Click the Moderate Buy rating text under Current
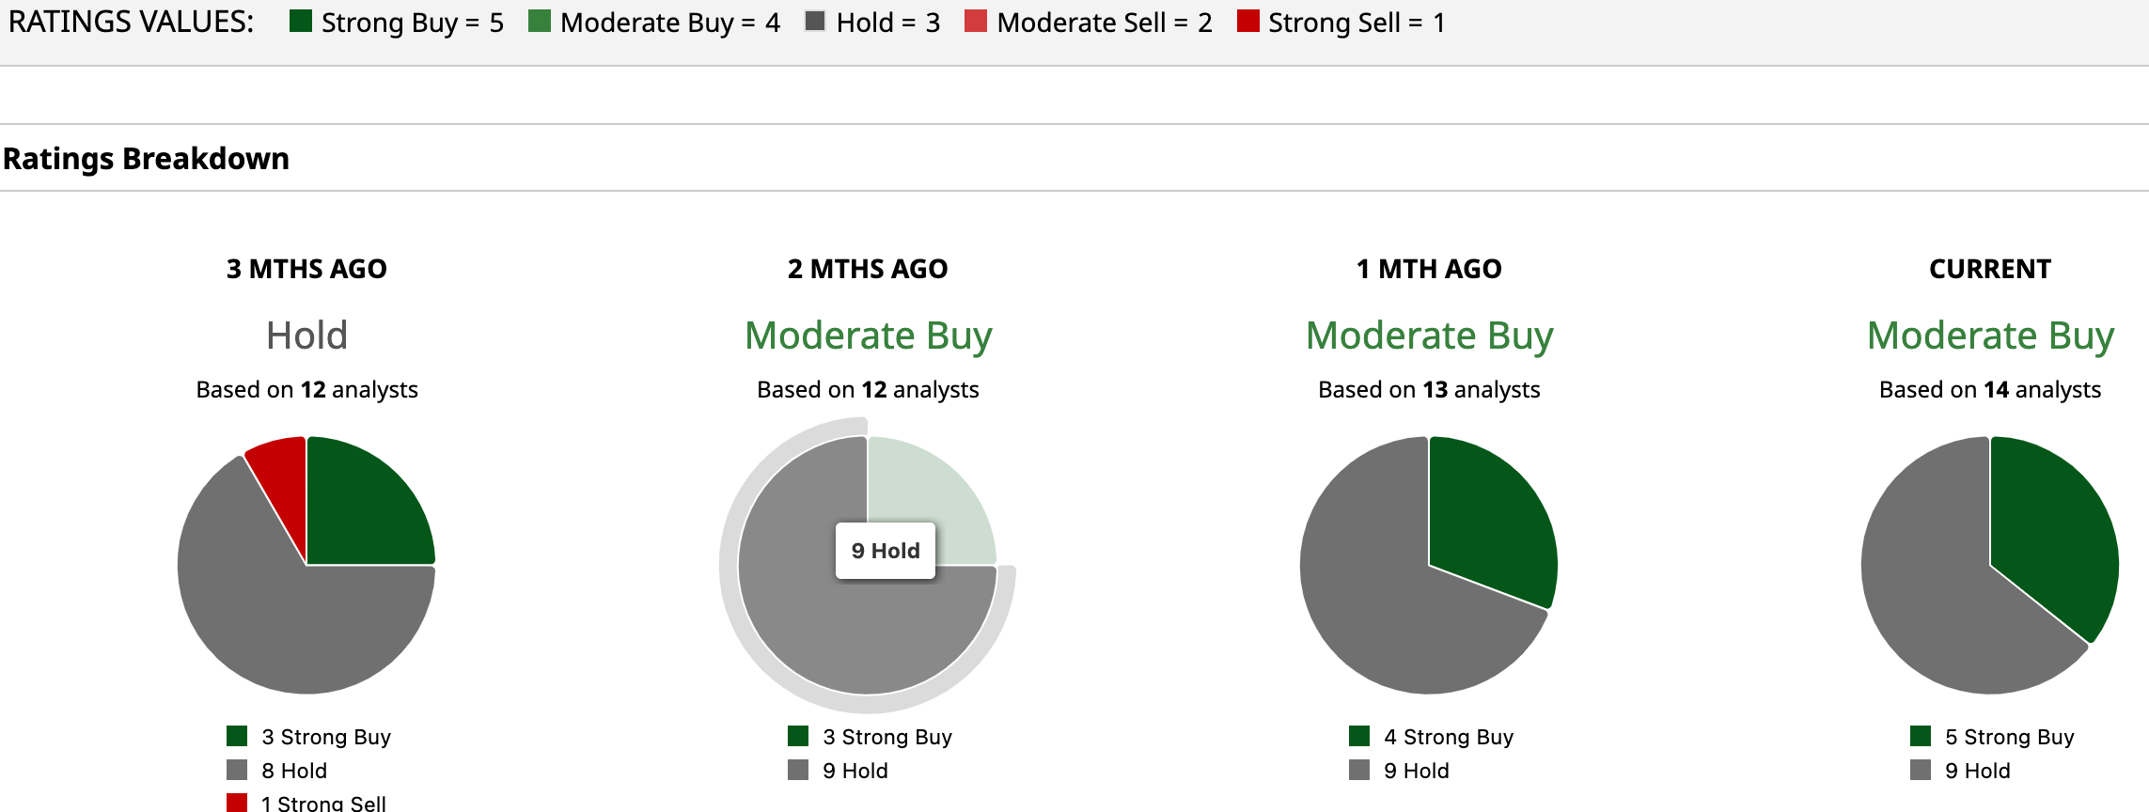 (1990, 336)
